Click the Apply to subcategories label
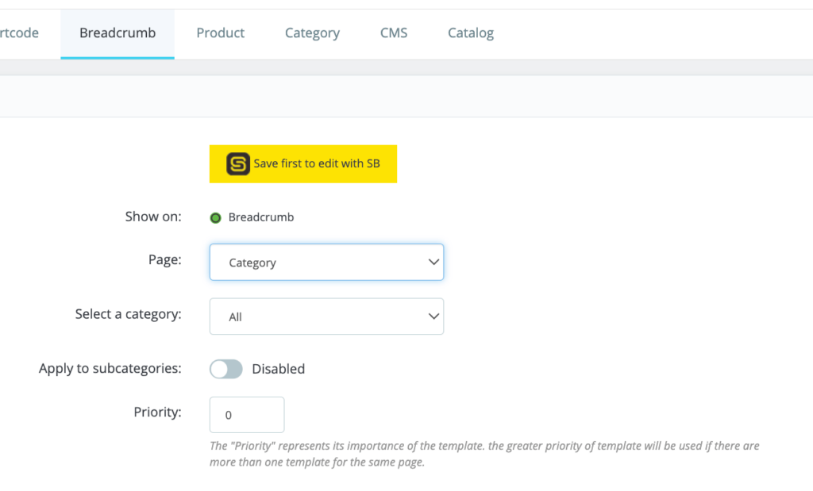The image size is (813, 491). click(x=110, y=369)
